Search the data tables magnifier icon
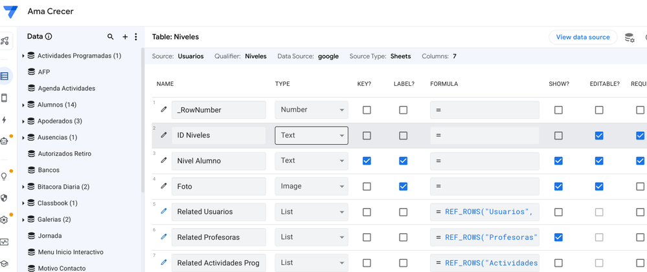This screenshot has height=272, width=647. click(110, 37)
